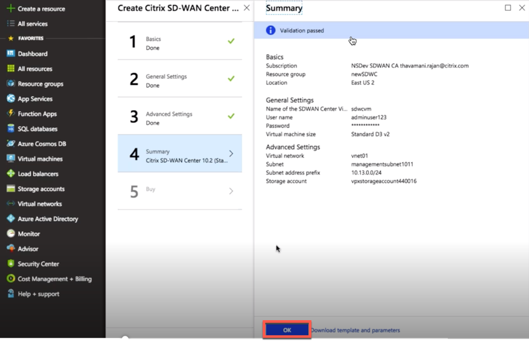Open Download template and parameters link

tap(355, 330)
